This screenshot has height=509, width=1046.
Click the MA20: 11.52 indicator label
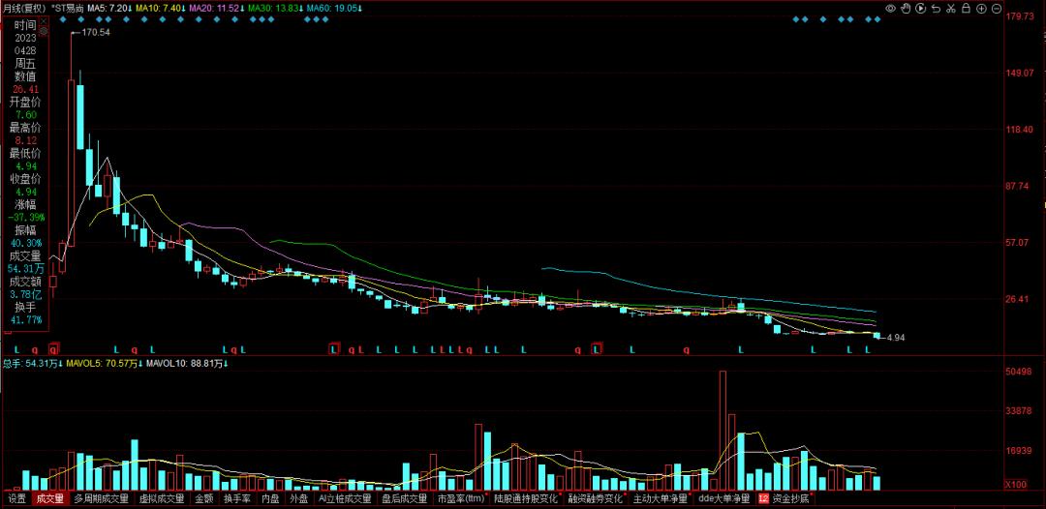click(216, 8)
